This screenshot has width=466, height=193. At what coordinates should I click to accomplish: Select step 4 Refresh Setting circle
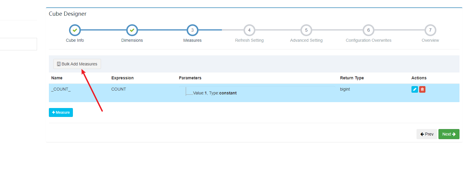pyautogui.click(x=249, y=30)
